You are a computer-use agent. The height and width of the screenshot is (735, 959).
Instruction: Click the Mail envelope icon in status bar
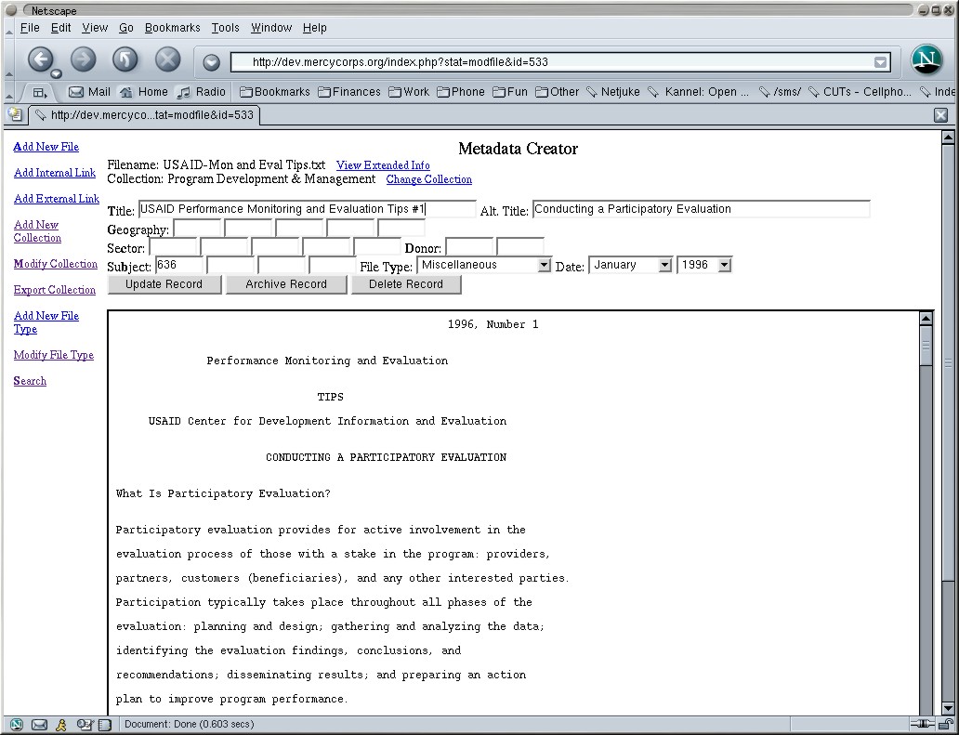click(39, 725)
